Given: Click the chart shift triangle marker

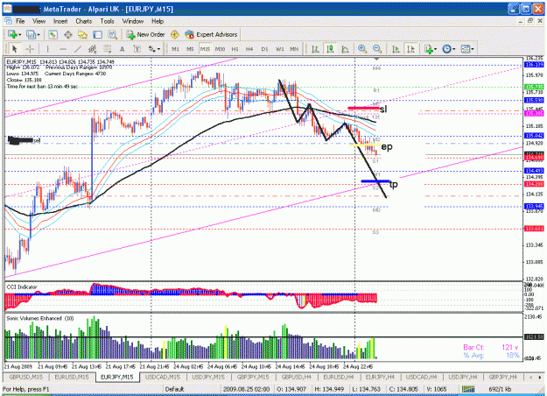Looking at the screenshot, I should point(376,59).
